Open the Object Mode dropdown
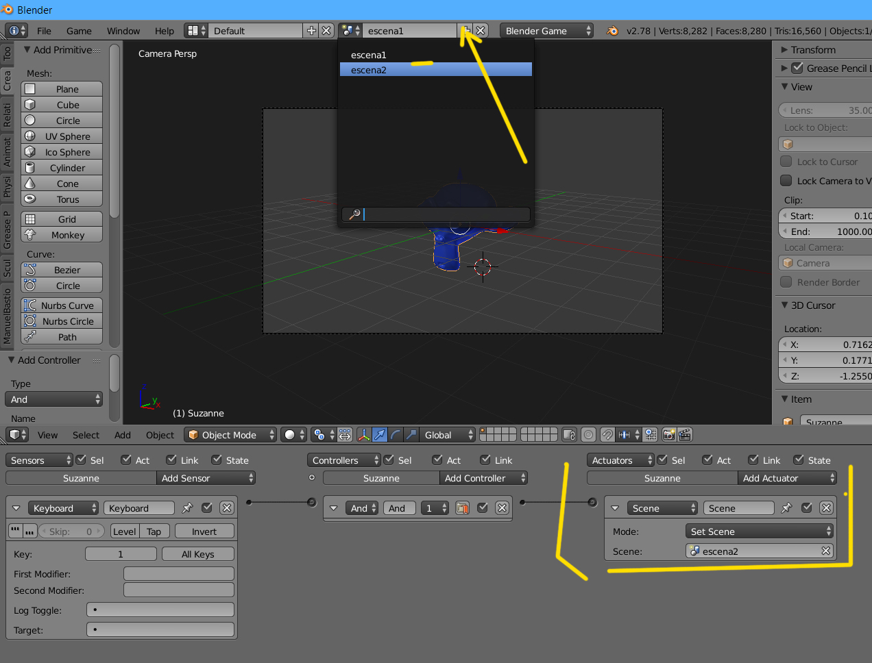 point(230,435)
